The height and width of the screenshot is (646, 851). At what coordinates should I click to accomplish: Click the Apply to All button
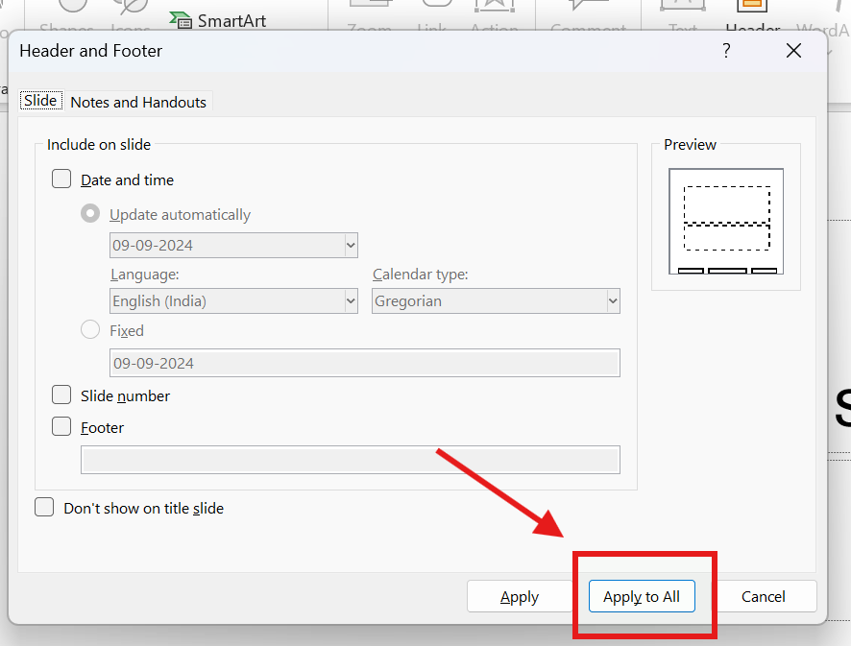point(641,596)
